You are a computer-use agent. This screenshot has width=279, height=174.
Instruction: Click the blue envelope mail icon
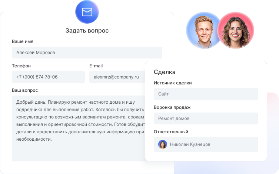pyautogui.click(x=87, y=13)
